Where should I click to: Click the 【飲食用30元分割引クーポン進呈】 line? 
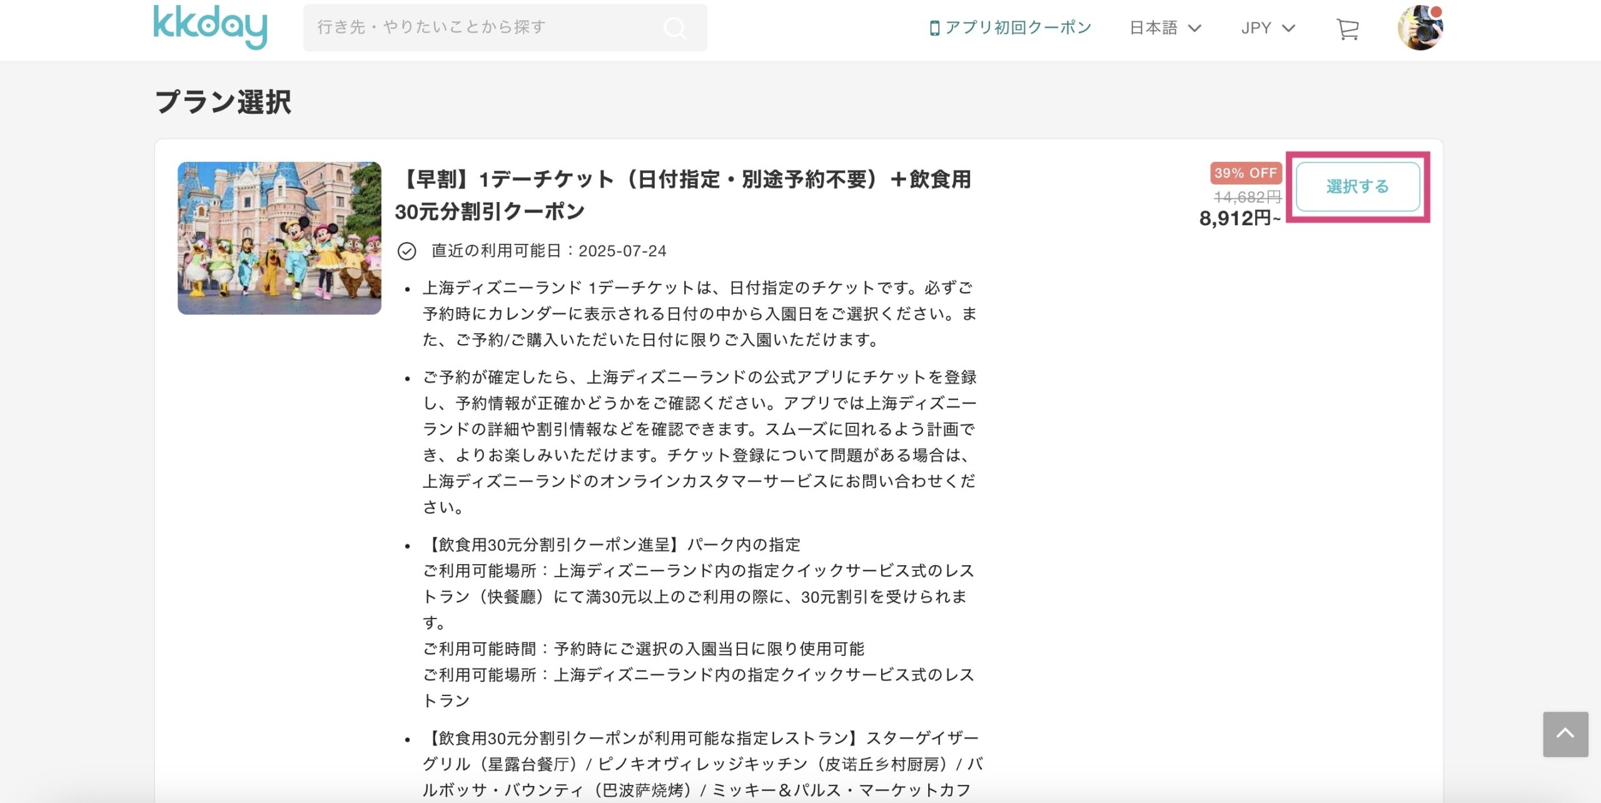pos(612,545)
